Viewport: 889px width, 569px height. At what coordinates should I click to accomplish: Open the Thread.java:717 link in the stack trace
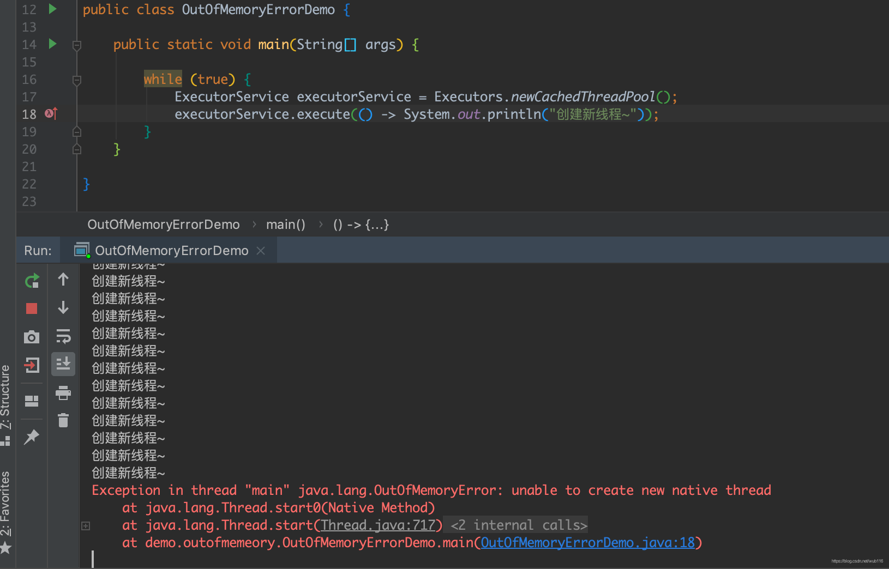[x=378, y=525]
